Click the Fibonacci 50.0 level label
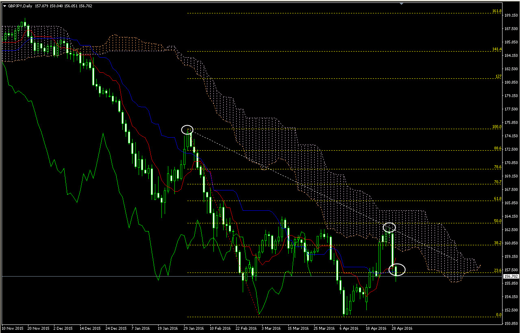Viewport: 520px width, 333px height. [x=498, y=221]
